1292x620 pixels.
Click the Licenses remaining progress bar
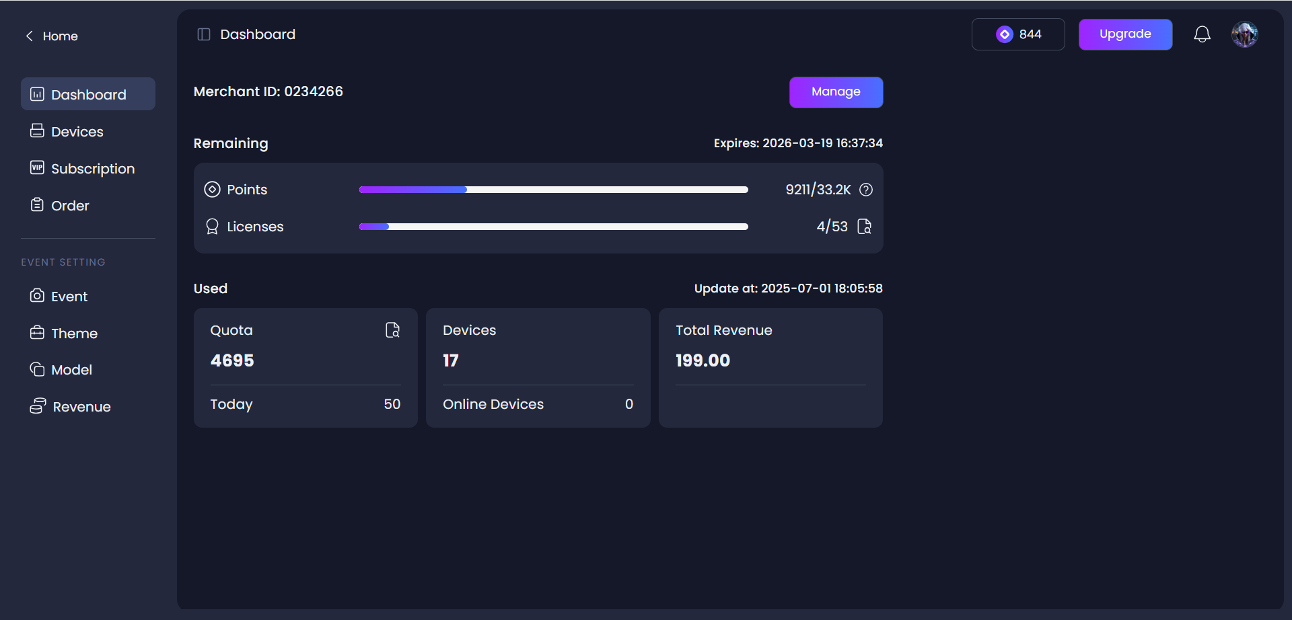pos(553,227)
